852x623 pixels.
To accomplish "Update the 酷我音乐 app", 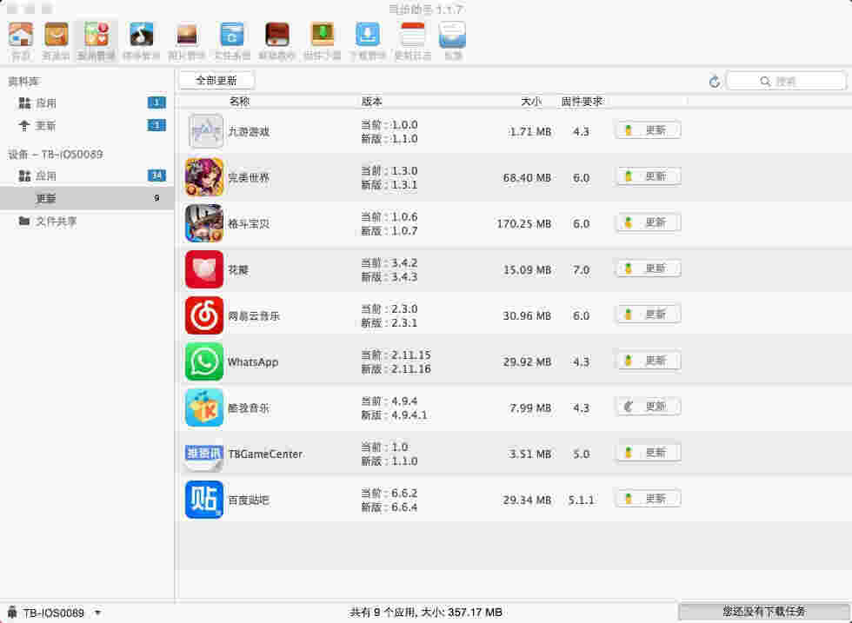I will pos(649,407).
